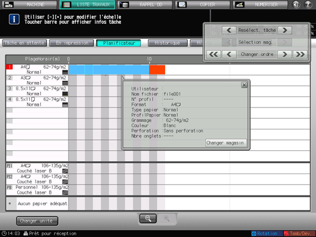Click the blue job bar in tray 1
Image resolution: width=316 pixels, height=237 pixels.
pos(109,70)
